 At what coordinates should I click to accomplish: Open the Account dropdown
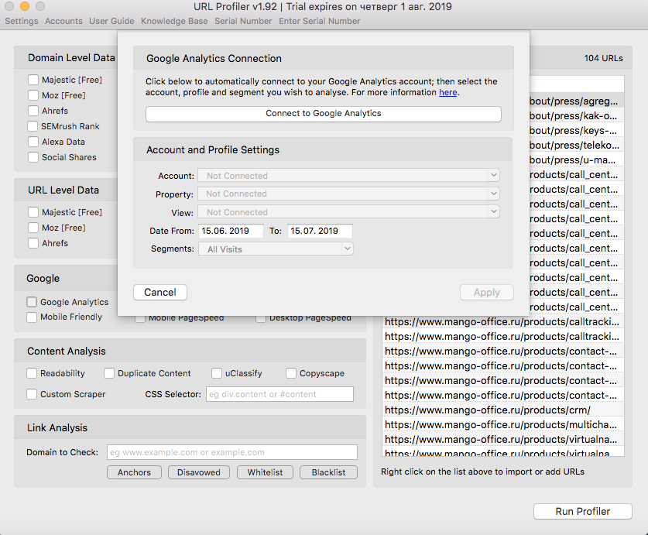(348, 175)
